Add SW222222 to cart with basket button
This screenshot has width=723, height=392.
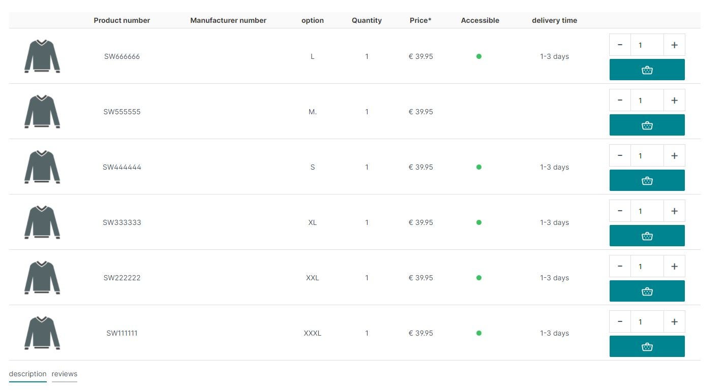click(x=647, y=291)
